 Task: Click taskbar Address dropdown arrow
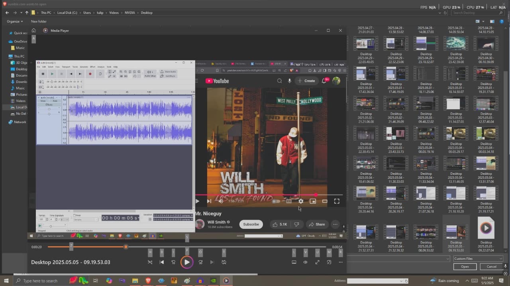pos(401,281)
